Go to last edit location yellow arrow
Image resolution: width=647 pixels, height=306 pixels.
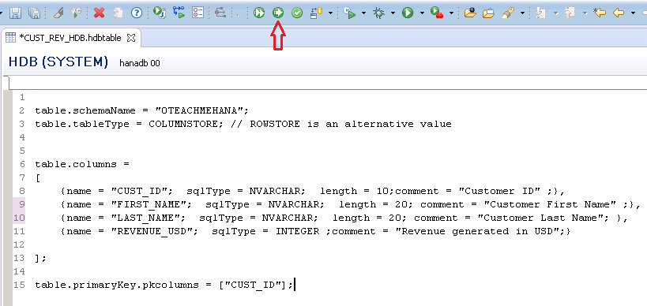599,13
